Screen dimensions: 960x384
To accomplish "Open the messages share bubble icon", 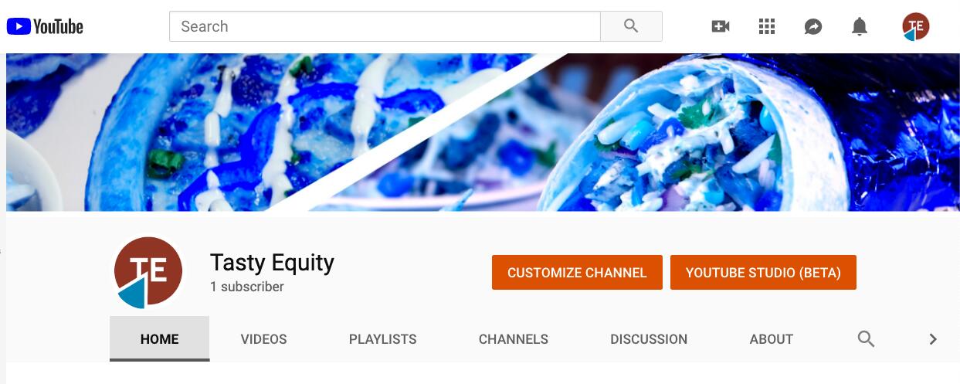I will click(x=813, y=27).
